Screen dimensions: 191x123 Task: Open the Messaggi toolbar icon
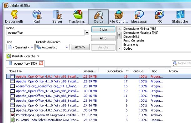pos(139,17)
